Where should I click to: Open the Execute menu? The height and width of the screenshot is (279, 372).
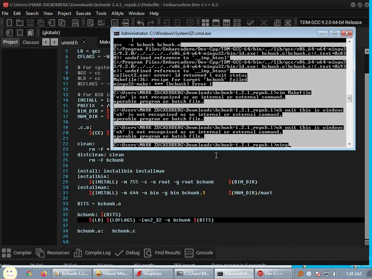(x=84, y=13)
